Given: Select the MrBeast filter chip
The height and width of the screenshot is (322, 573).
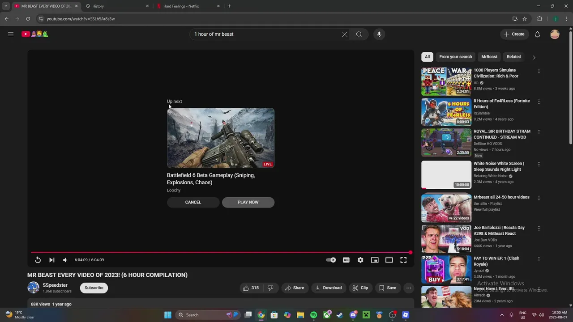Looking at the screenshot, I should click(489, 57).
